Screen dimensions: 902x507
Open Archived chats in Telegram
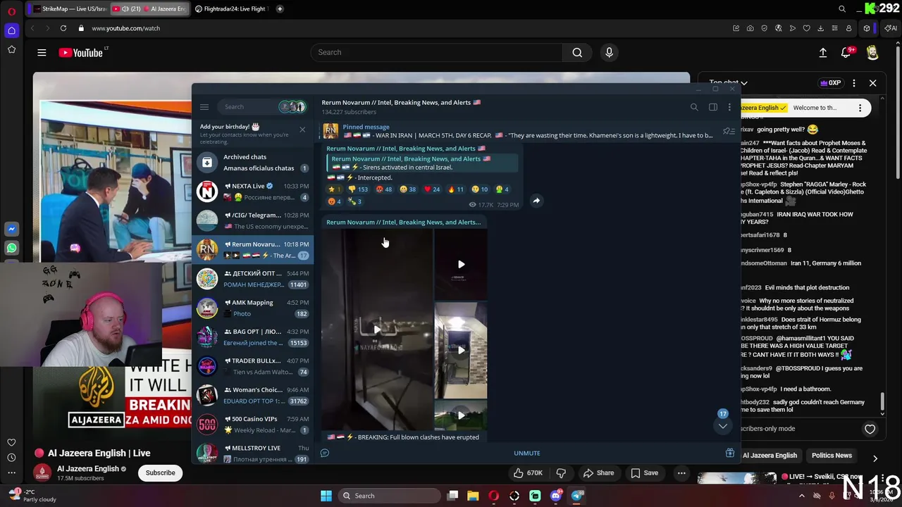pyautogui.click(x=254, y=162)
